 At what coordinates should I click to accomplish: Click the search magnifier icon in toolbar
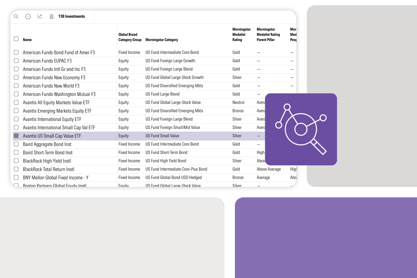(x=16, y=16)
